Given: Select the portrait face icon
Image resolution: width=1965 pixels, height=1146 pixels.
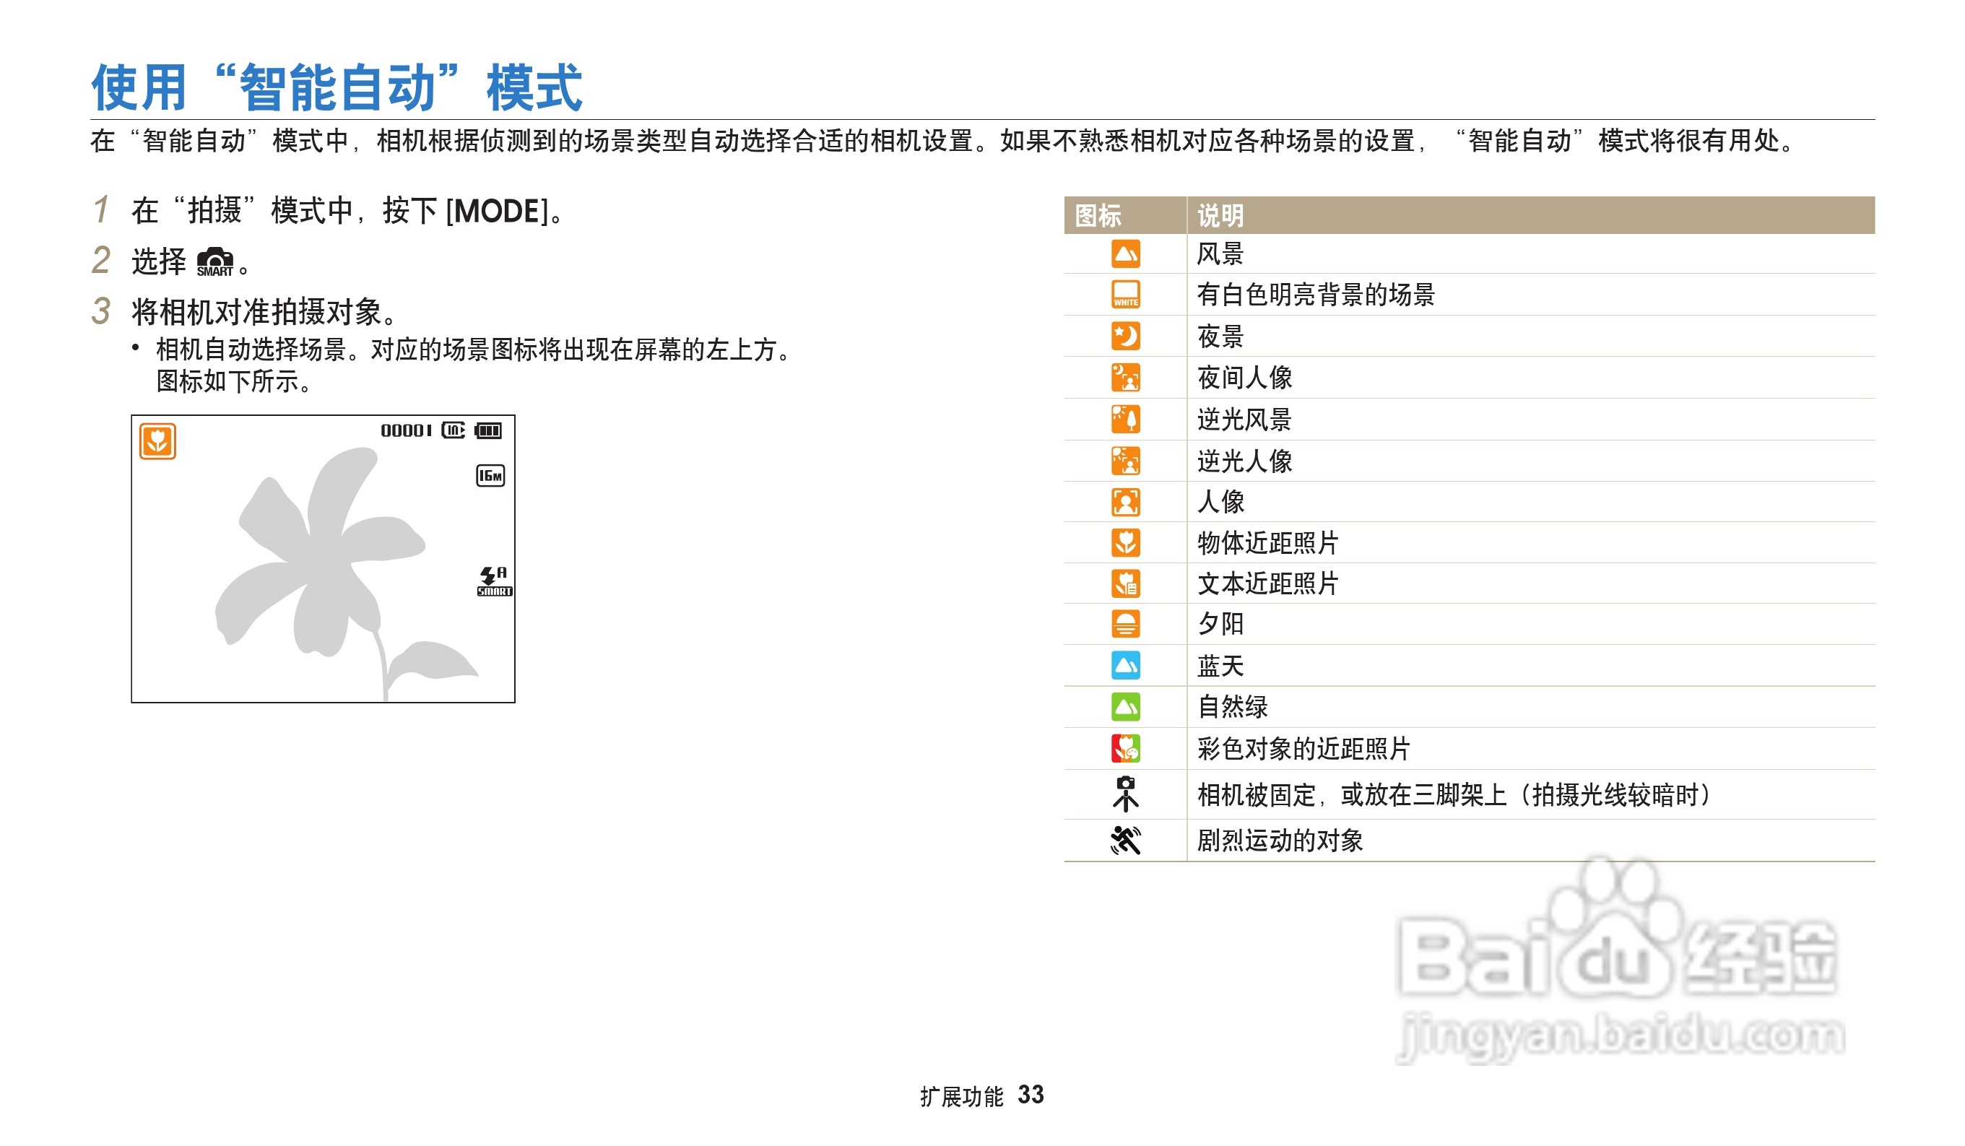Looking at the screenshot, I should (1125, 502).
